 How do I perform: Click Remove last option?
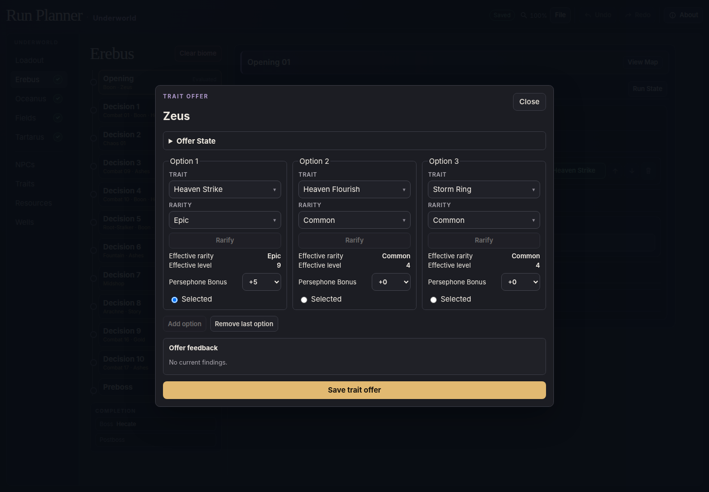(x=244, y=324)
